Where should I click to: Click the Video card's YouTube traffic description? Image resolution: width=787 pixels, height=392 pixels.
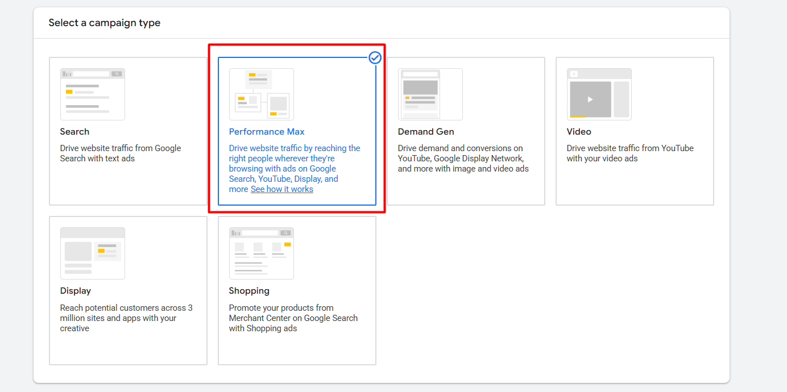(x=629, y=153)
